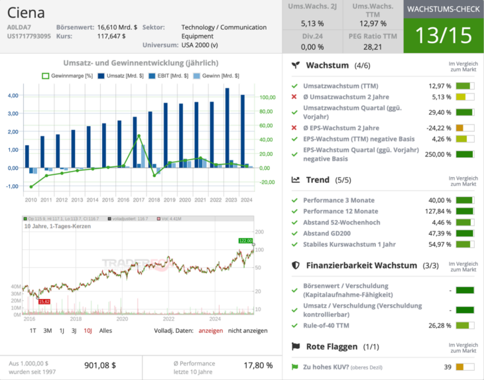Click the Wachstum sprout icon
This screenshot has width=484, height=380.
click(x=296, y=65)
